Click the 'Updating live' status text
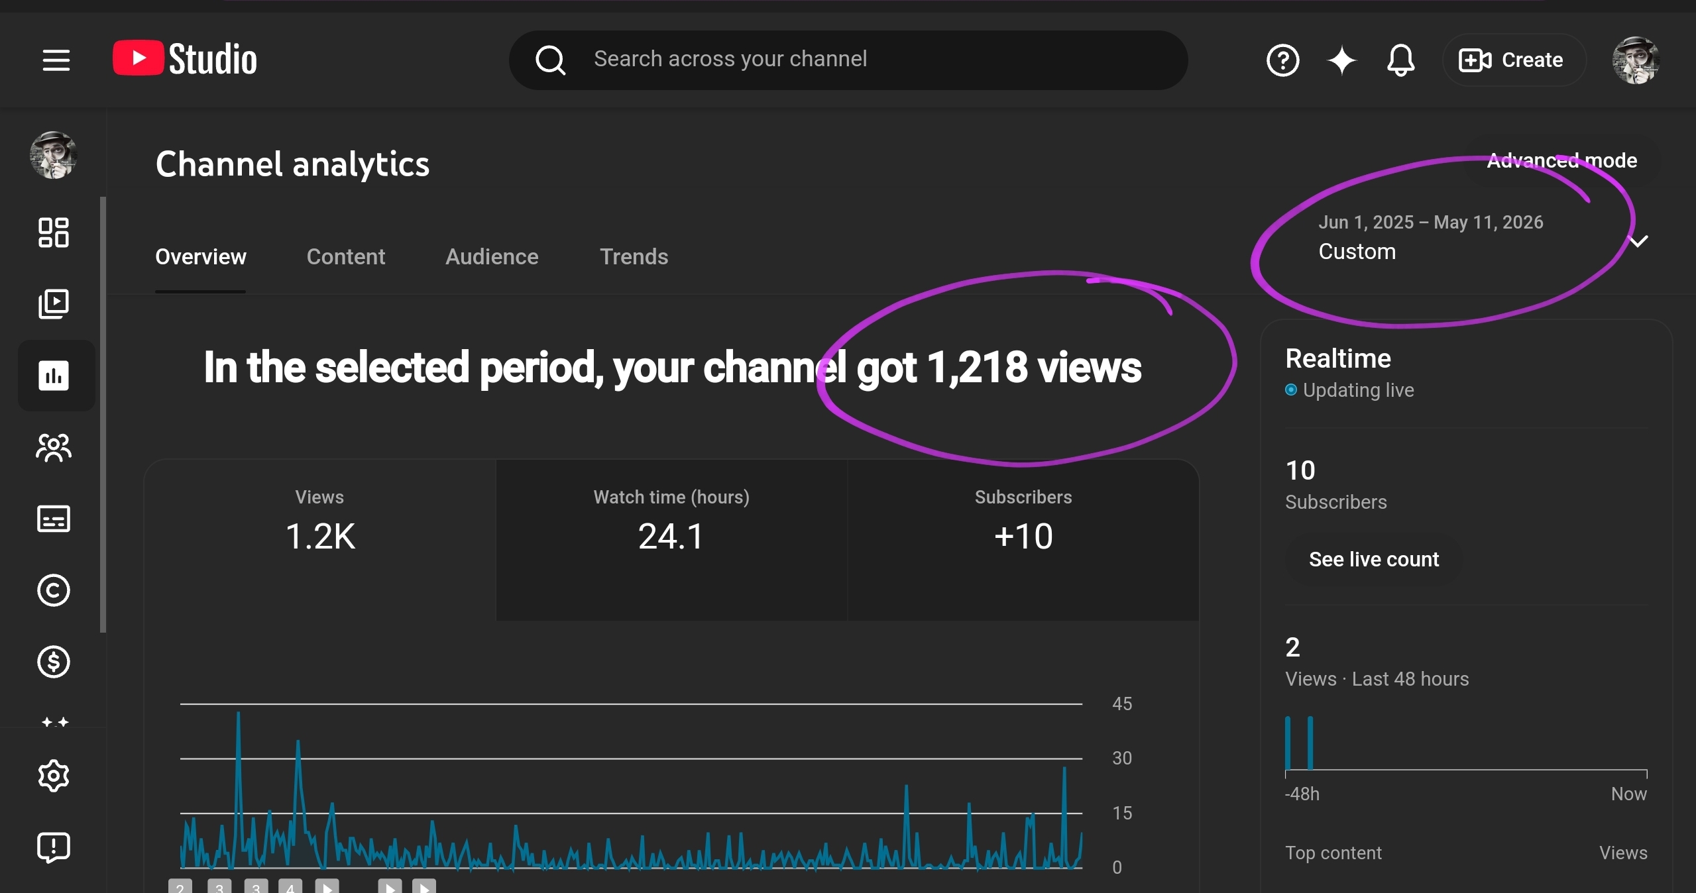 click(1358, 390)
